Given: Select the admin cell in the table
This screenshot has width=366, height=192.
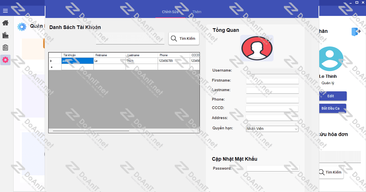Looking at the screenshot, I should click(78, 61).
